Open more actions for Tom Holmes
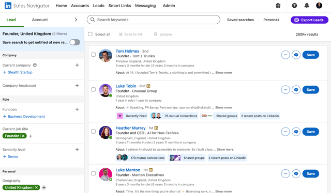The width and height of the screenshot is (331, 193). pyautogui.click(x=285, y=55)
